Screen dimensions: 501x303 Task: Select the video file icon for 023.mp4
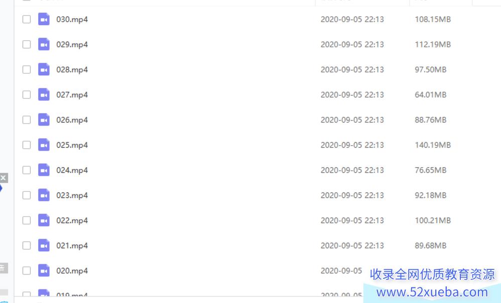click(44, 195)
